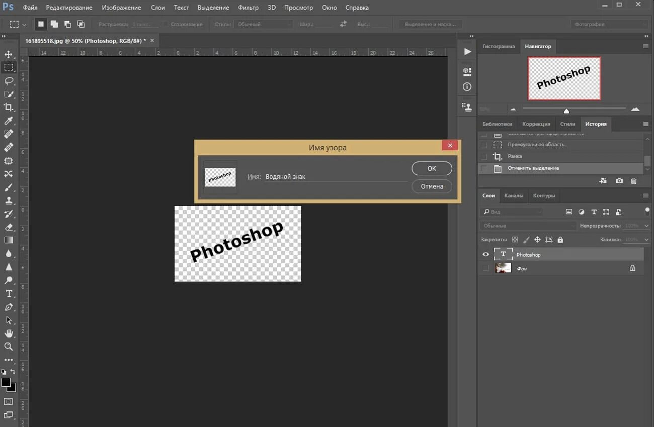Switch to the Гистограмма tab
Viewport: 654px width, 427px height.
click(498, 46)
